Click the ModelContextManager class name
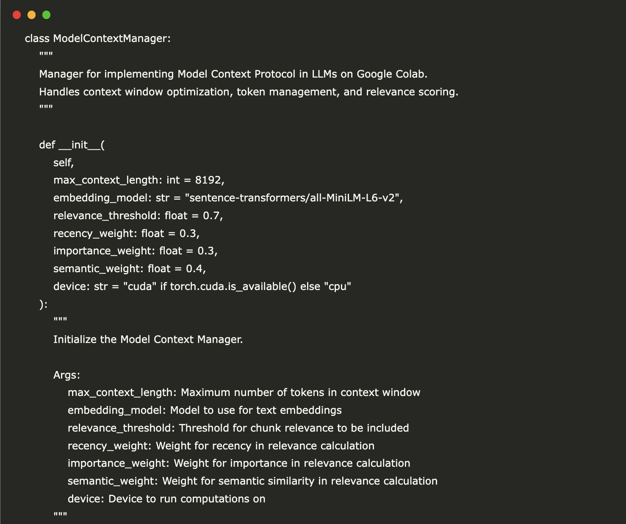 coord(111,39)
